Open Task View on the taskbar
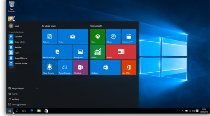This screenshot has height=116, width=210. 24,111
